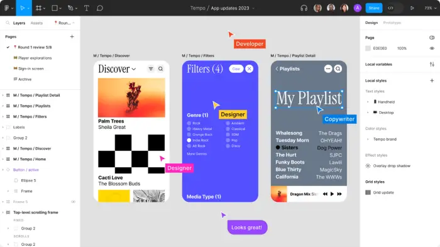Image resolution: width=440 pixels, height=247 pixels.
Task: Select Overlay drop shadow effect style
Action: pos(392,166)
